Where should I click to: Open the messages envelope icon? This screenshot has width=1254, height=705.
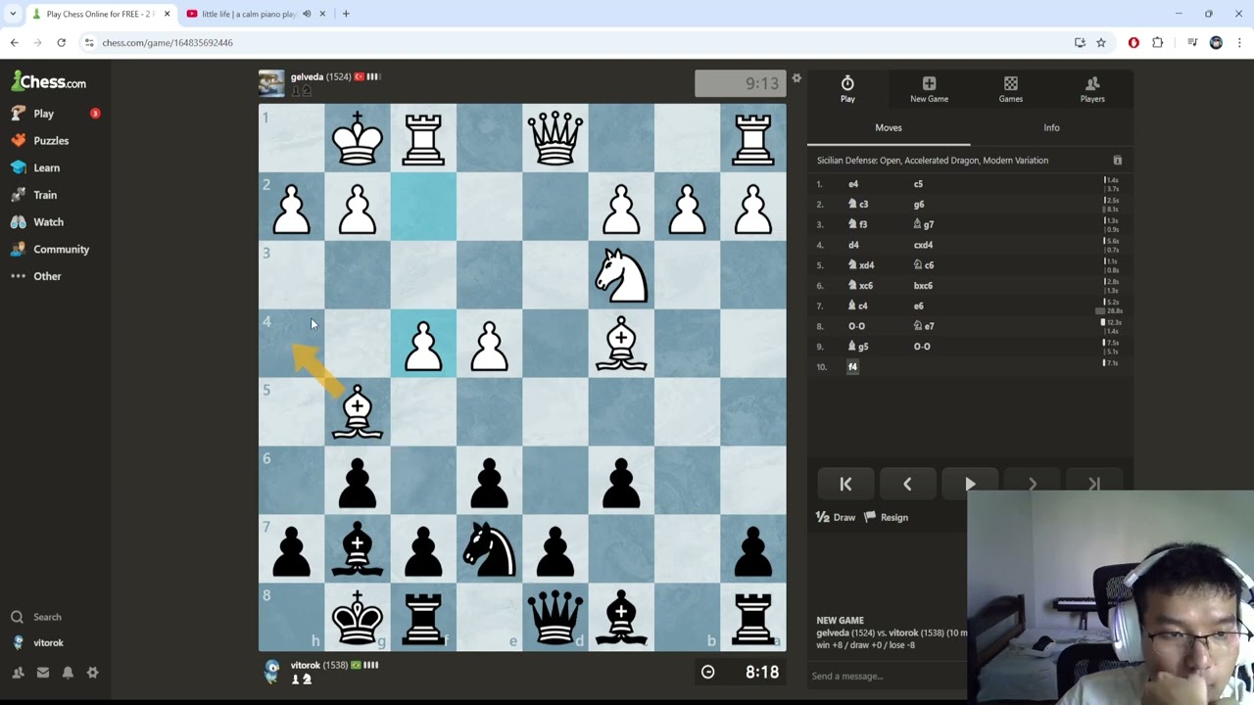click(43, 673)
